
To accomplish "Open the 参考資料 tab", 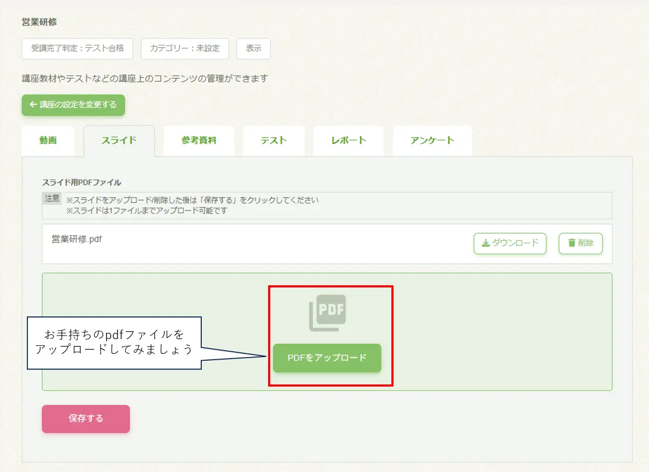I will click(x=199, y=141).
